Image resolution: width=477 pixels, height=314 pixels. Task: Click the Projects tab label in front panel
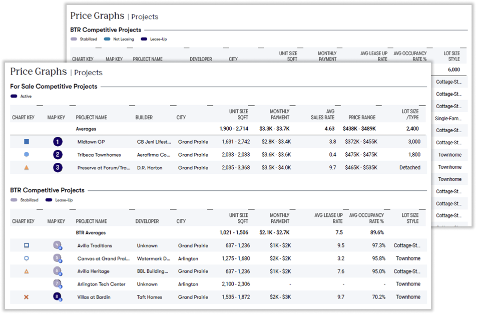89,73
